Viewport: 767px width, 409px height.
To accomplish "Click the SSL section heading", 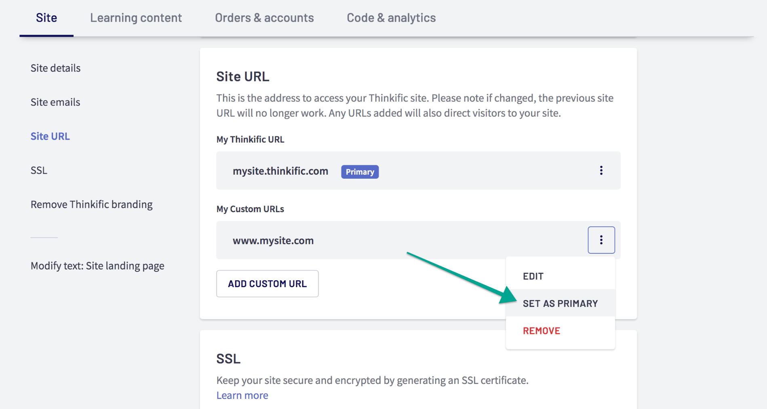I will [x=228, y=359].
